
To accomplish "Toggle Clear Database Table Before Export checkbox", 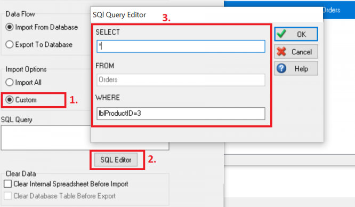I will 7,196.
